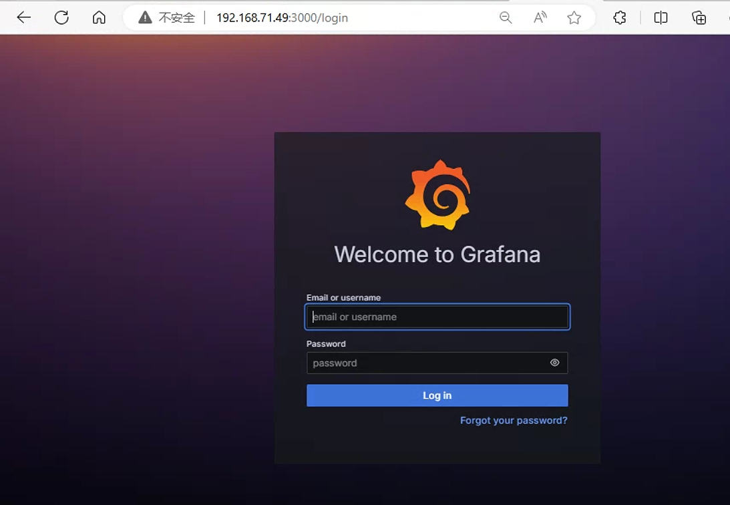The image size is (730, 505).
Task: Focus the Email or username field
Action: pos(437,317)
